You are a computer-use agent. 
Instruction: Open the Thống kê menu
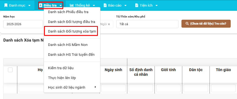(82, 5)
